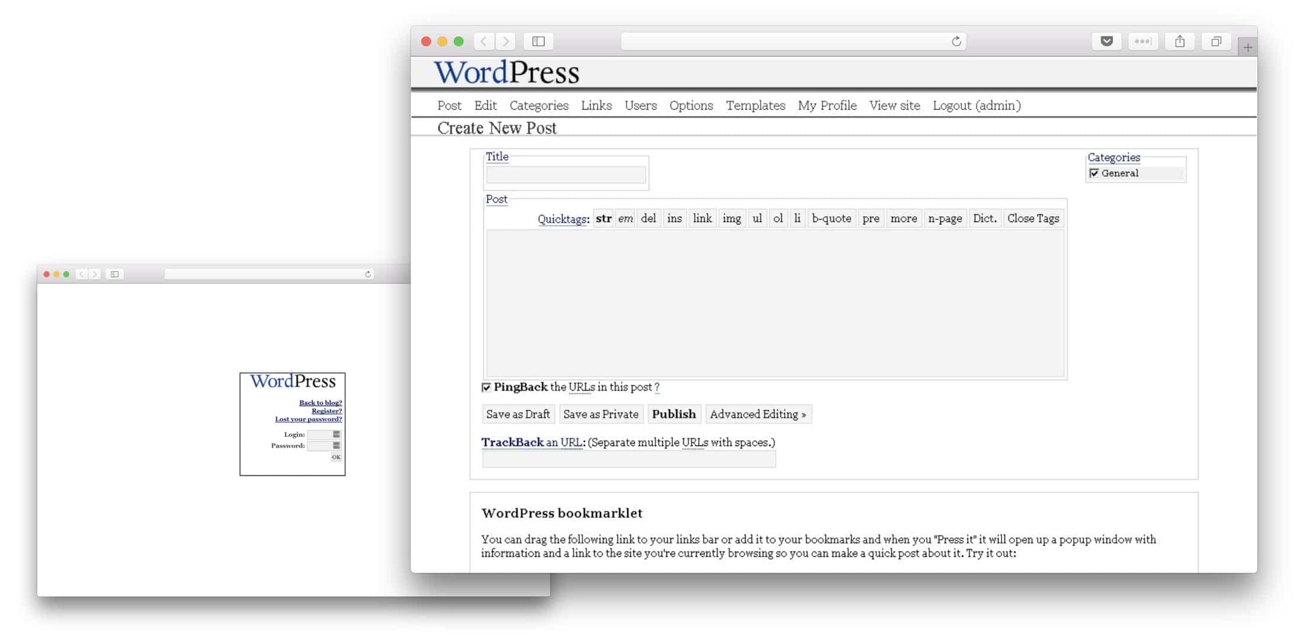Save the page to Pocket
The width and height of the screenshot is (1303, 638).
click(1105, 41)
